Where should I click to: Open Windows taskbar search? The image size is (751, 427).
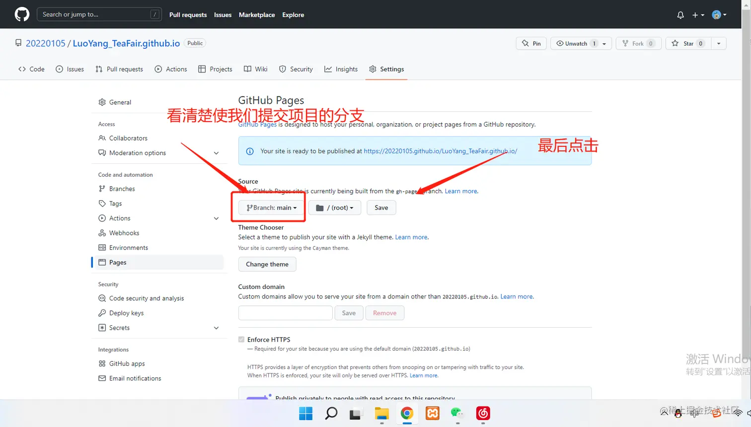tap(331, 413)
